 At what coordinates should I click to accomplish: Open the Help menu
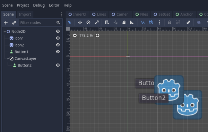click(68, 5)
